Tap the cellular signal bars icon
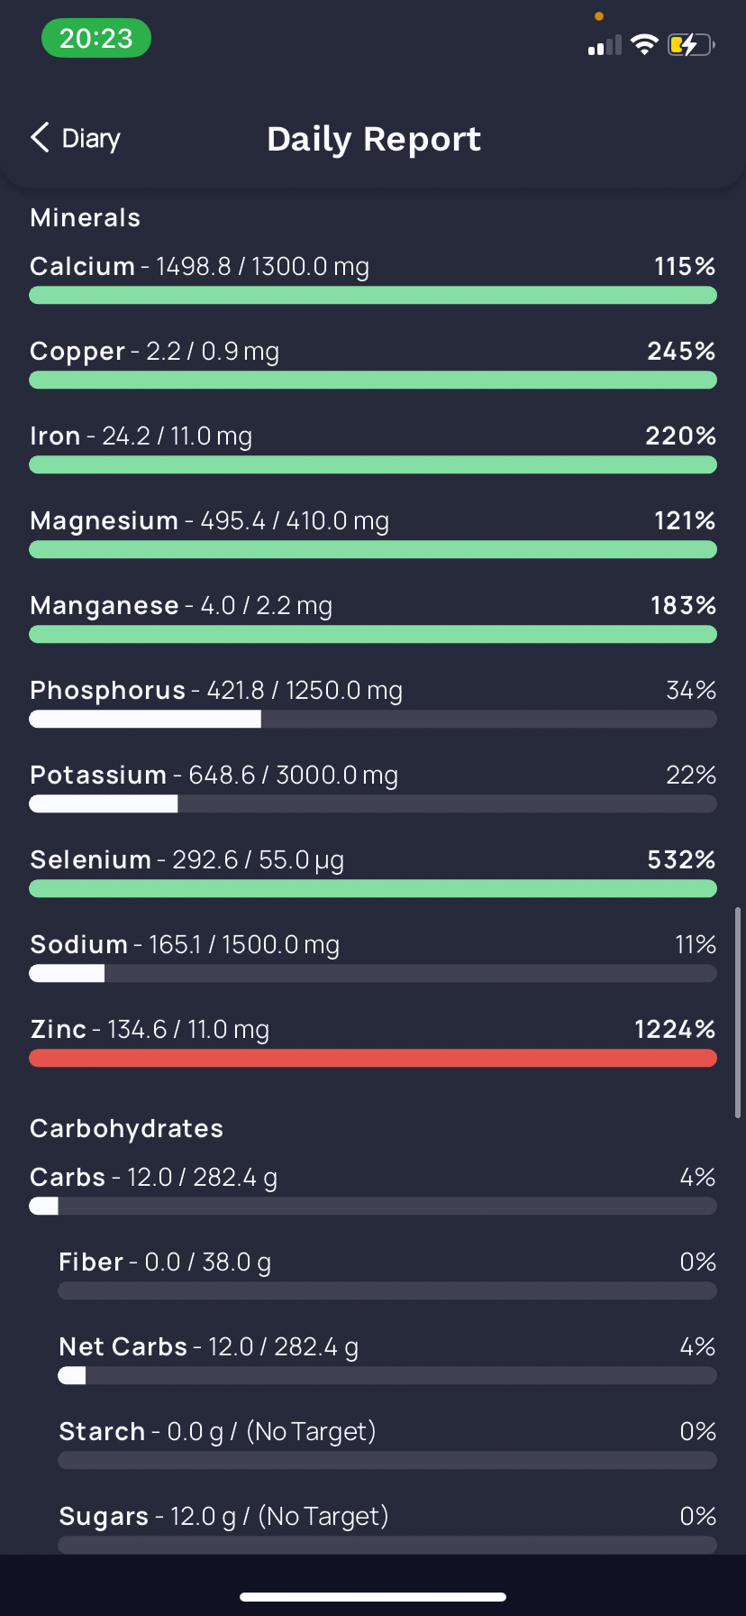746x1616 pixels. point(605,45)
